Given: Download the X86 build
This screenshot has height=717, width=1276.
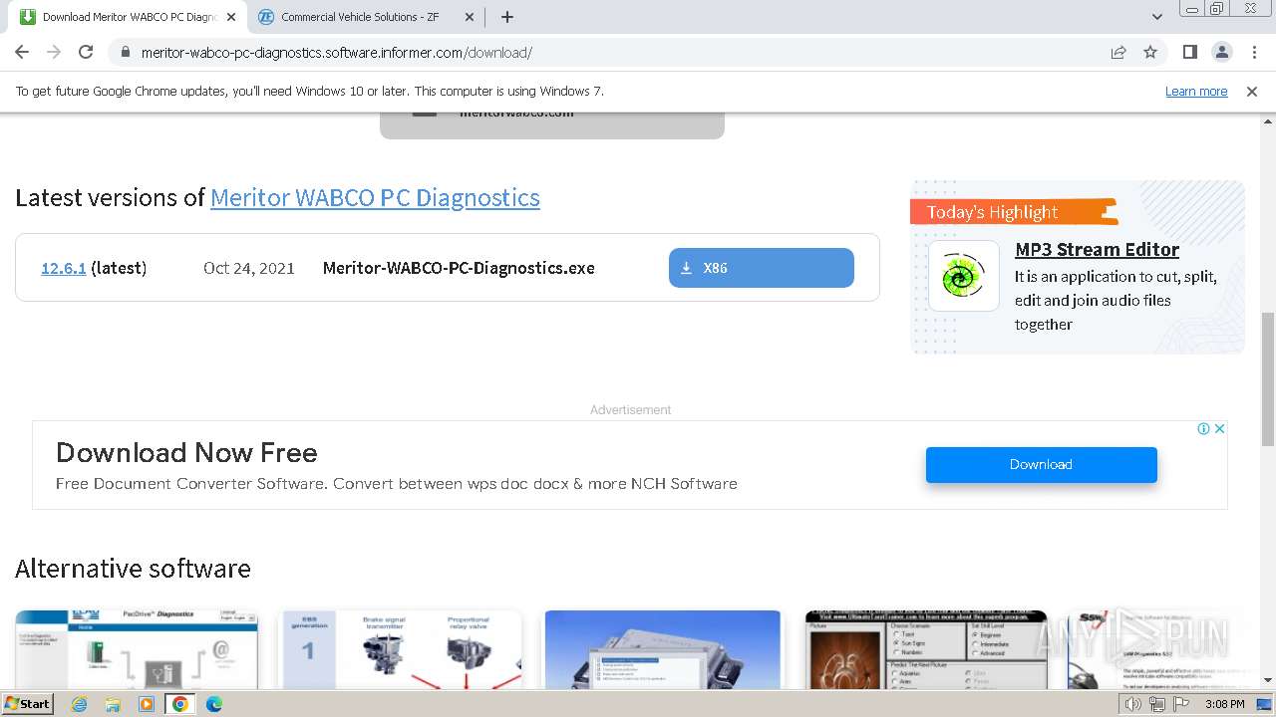Looking at the screenshot, I should pos(762,268).
